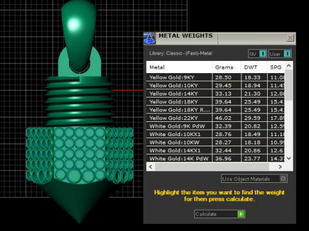Select the White Gold:14K PdW row
309x231 pixels.
(x=216, y=158)
